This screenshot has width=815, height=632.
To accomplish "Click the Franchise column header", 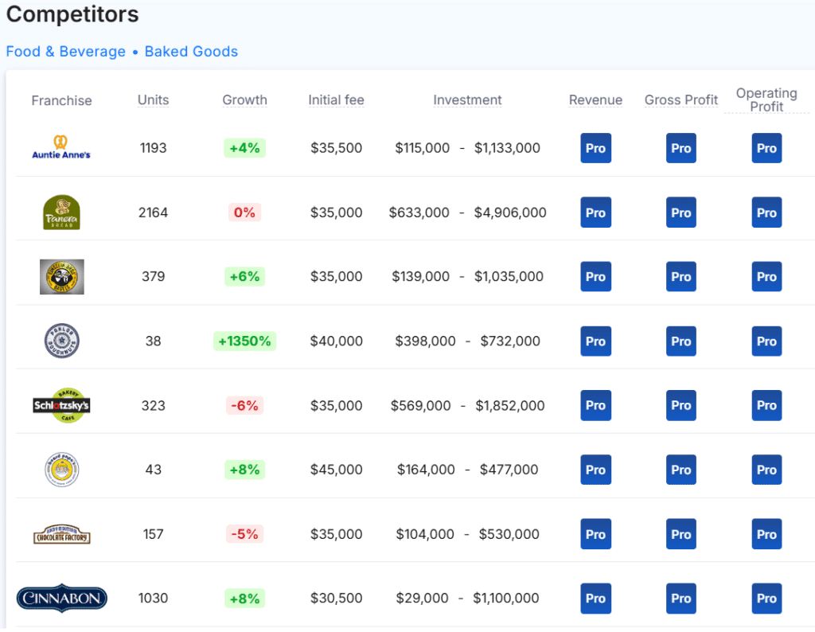I will pyautogui.click(x=61, y=100).
